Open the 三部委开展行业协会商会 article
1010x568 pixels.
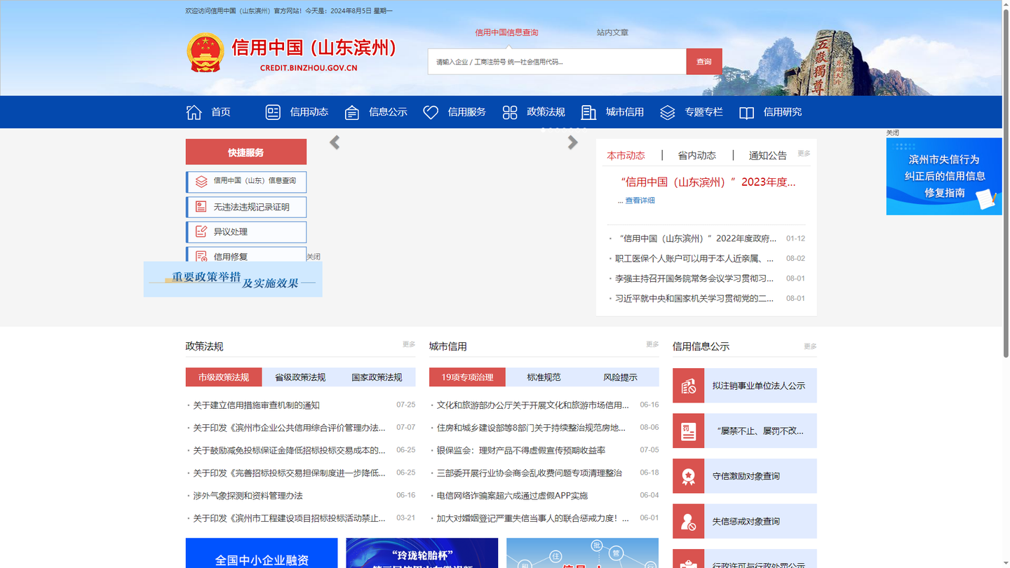[530, 473]
